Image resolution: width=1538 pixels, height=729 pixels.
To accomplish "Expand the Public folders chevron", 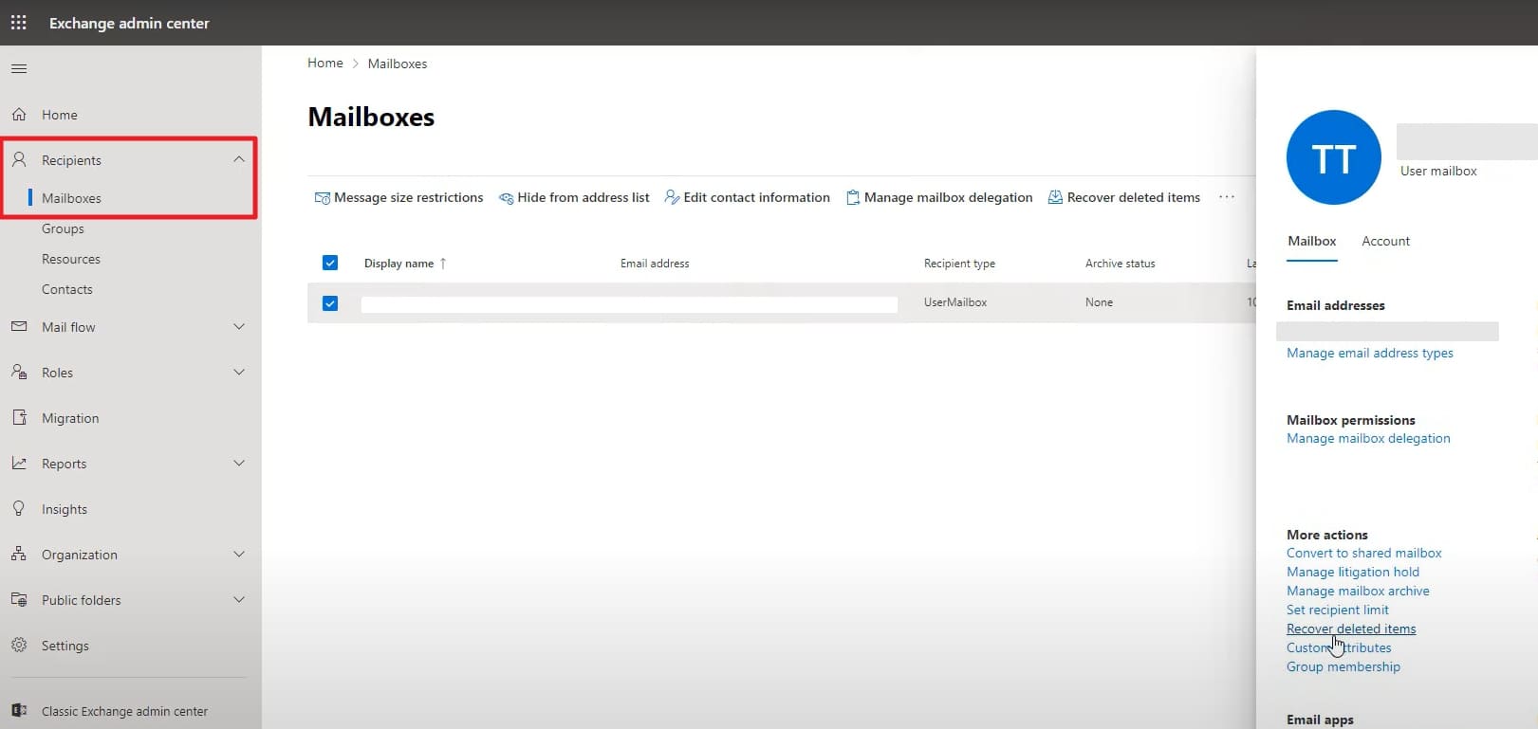I will pos(239,600).
